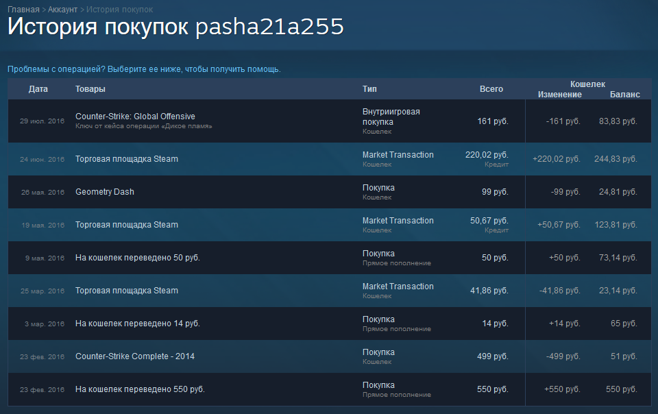
Task: Click the balance 83,83 руб.
Action: pyautogui.click(x=618, y=121)
